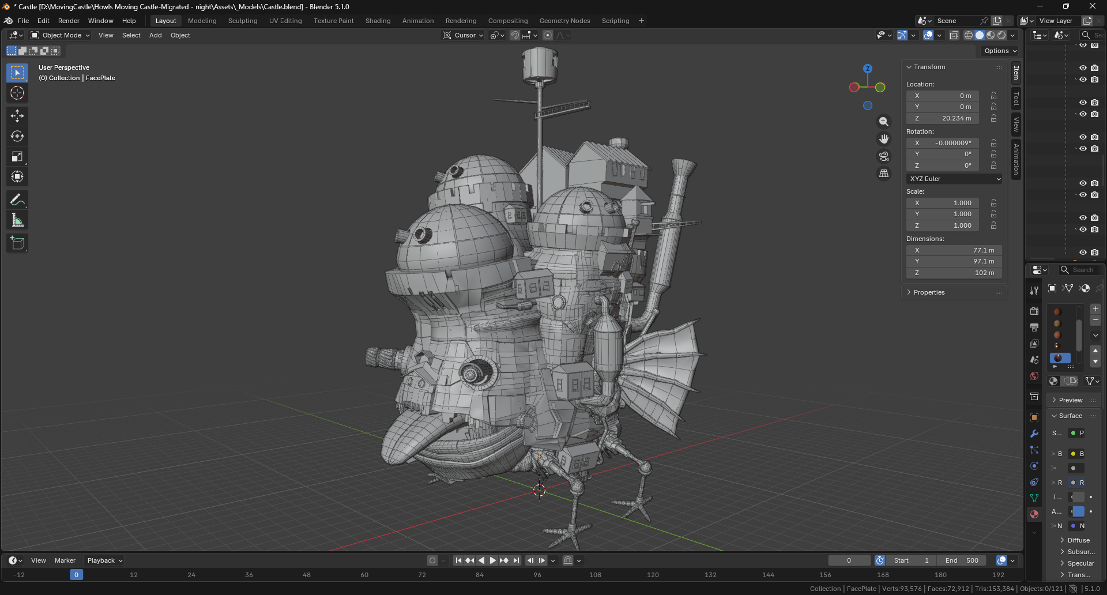Toggle camera view with the camera icon
The height and width of the screenshot is (595, 1107).
[884, 156]
